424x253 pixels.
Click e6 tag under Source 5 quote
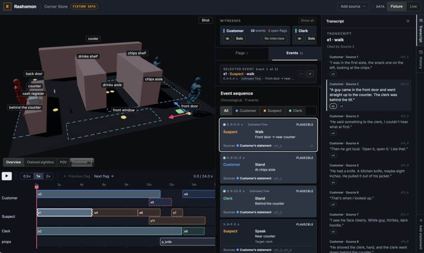(333, 182)
